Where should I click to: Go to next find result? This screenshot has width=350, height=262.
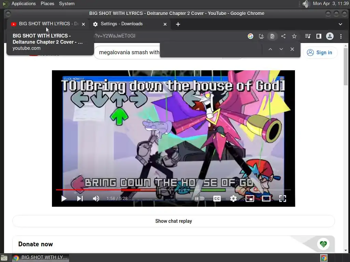tap(281, 49)
